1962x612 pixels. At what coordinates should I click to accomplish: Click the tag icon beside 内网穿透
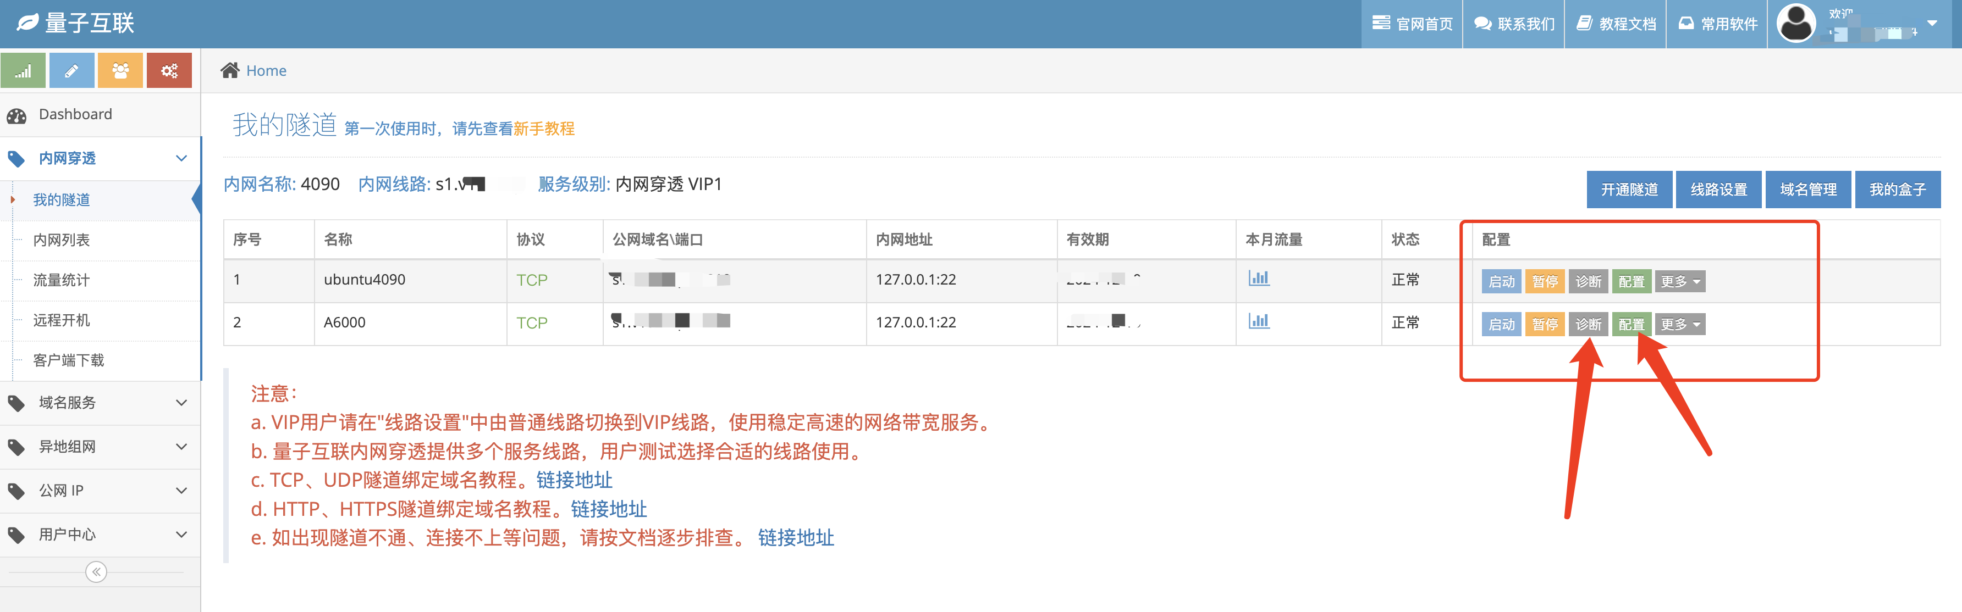click(x=16, y=159)
